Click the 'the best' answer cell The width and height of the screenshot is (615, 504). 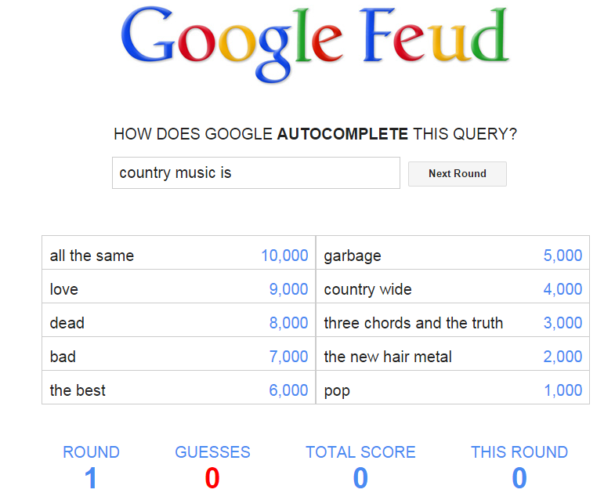[x=179, y=390]
